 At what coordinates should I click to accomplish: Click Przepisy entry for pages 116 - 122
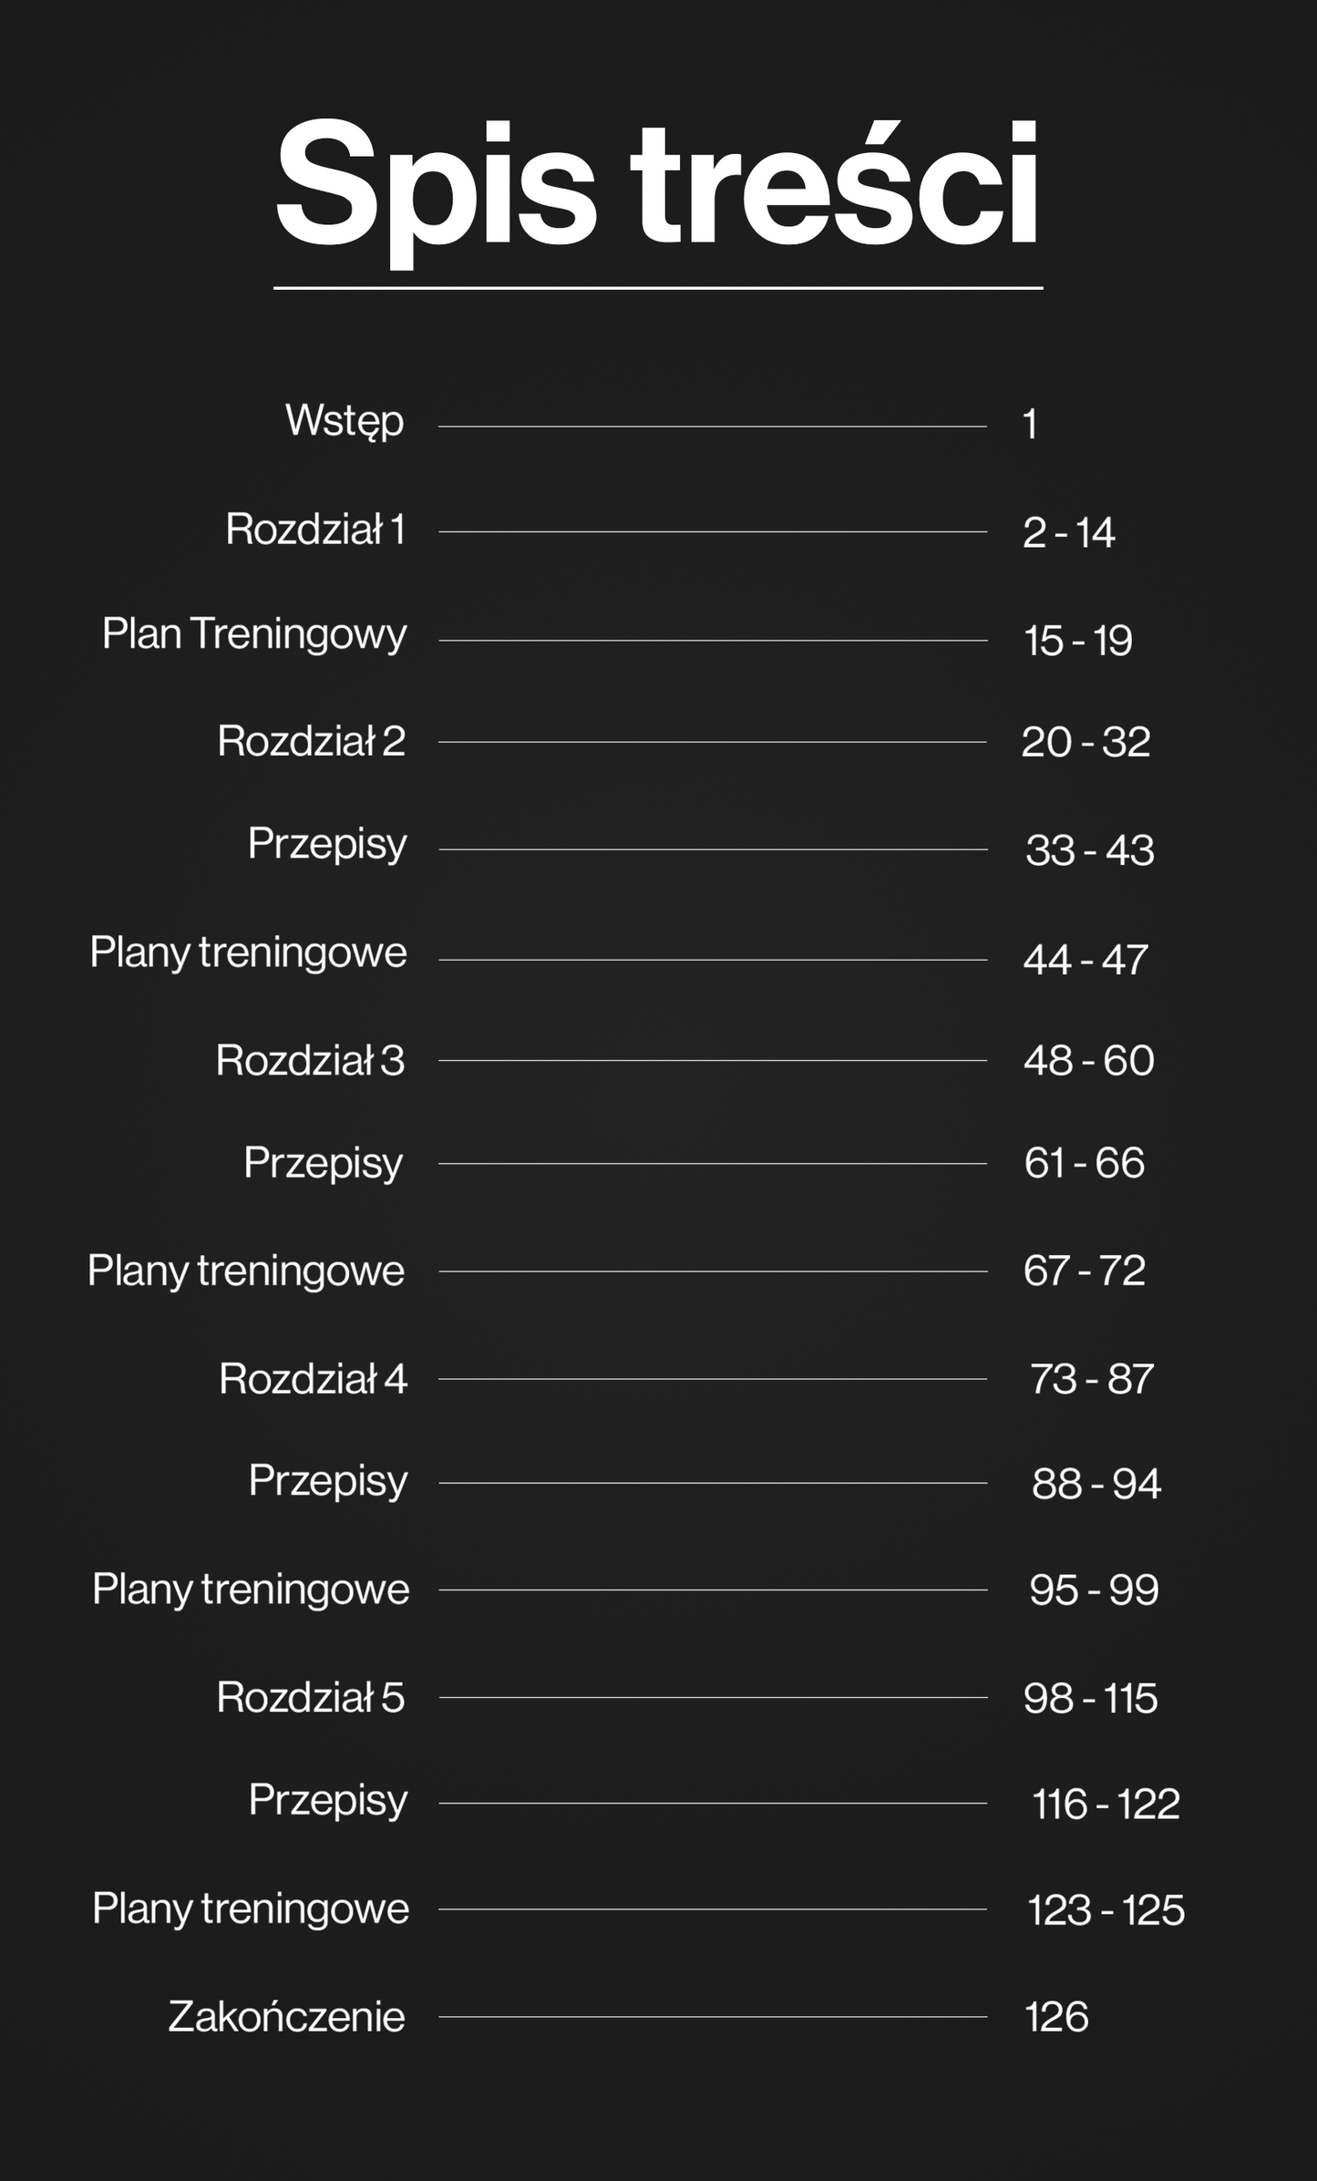tap(328, 1801)
